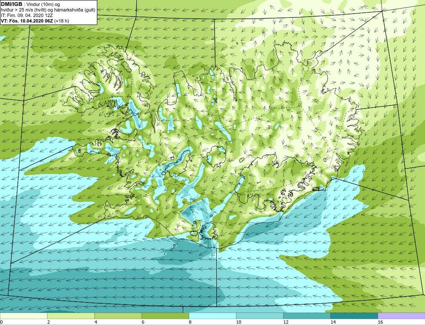Click the '(+18 h)' forecast offset text
Viewport: 425px width, 325px height.
point(62,21)
